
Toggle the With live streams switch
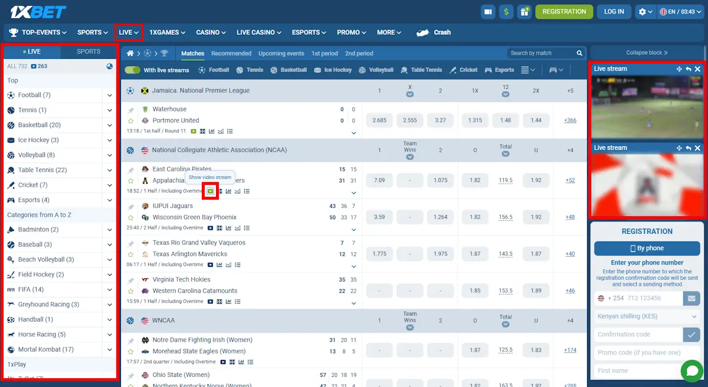pos(133,70)
